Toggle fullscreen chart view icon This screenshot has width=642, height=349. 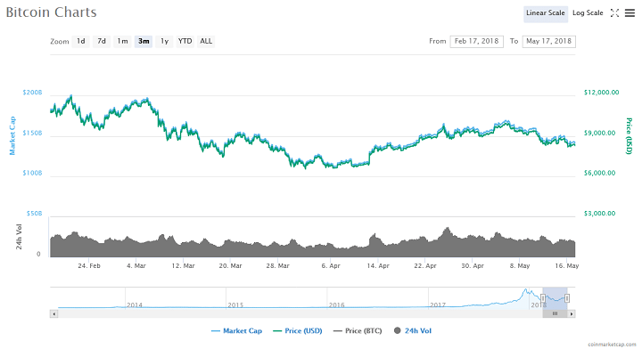[614, 13]
